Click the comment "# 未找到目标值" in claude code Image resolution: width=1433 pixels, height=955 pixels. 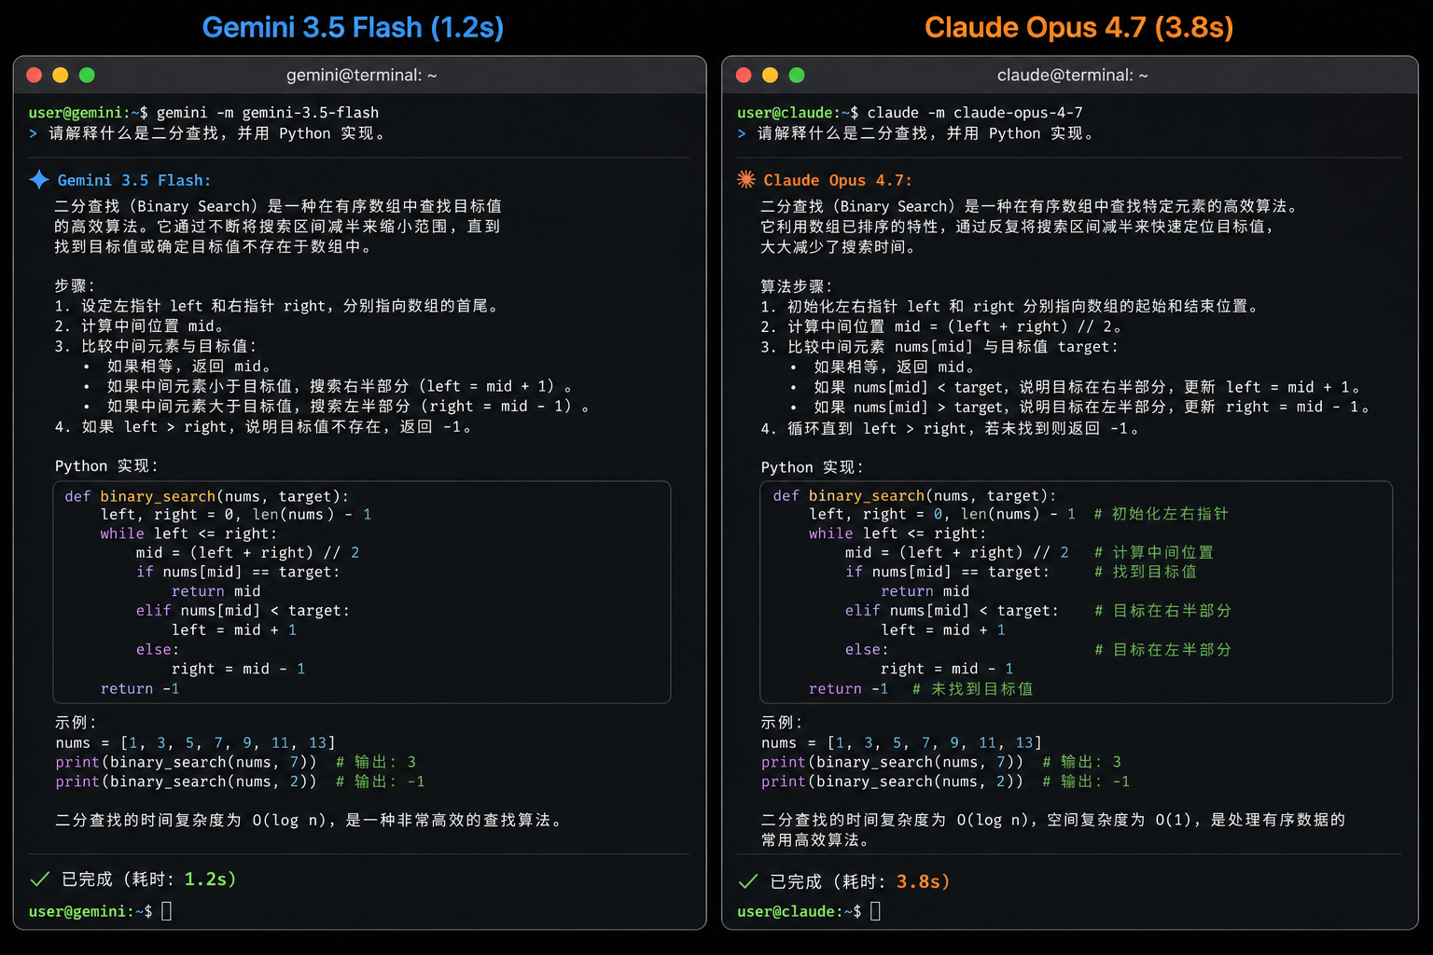[x=972, y=688]
